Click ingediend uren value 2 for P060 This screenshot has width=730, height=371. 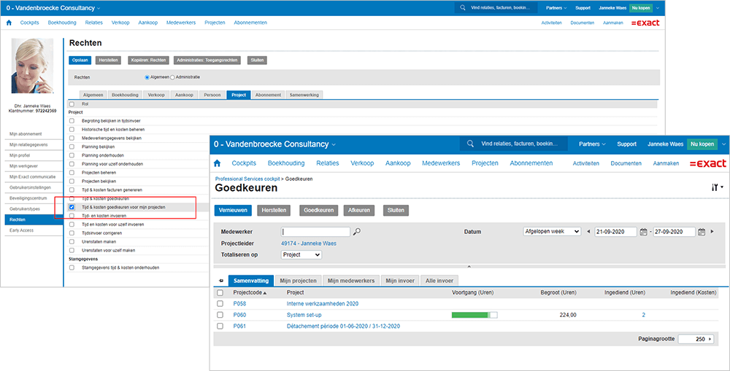(x=643, y=315)
